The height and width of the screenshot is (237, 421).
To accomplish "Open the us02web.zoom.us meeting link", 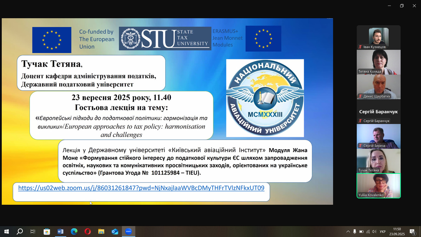I will (141, 188).
